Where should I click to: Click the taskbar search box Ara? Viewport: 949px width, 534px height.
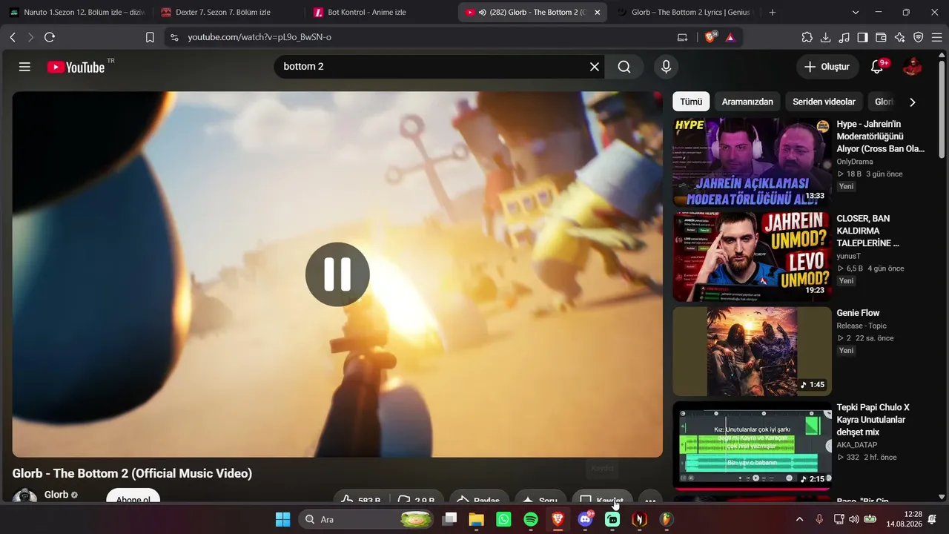click(367, 519)
